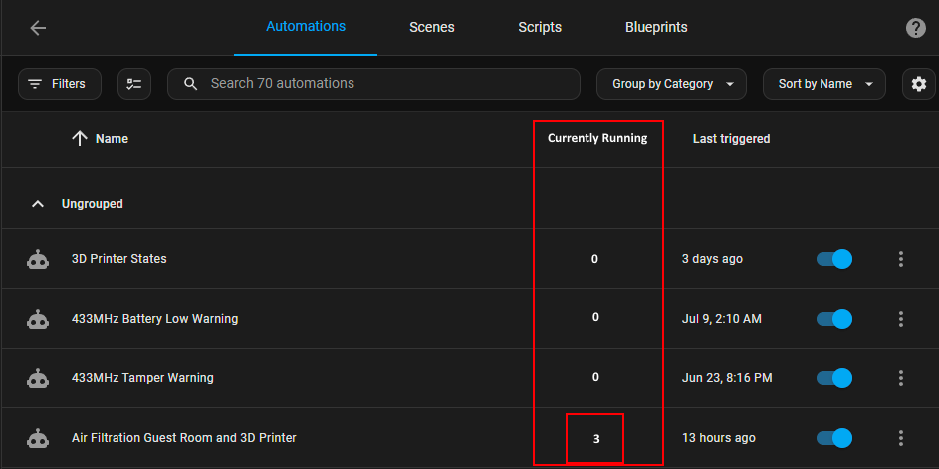Open three-dot menu for Air Filtration automation
939x469 pixels.
click(901, 438)
